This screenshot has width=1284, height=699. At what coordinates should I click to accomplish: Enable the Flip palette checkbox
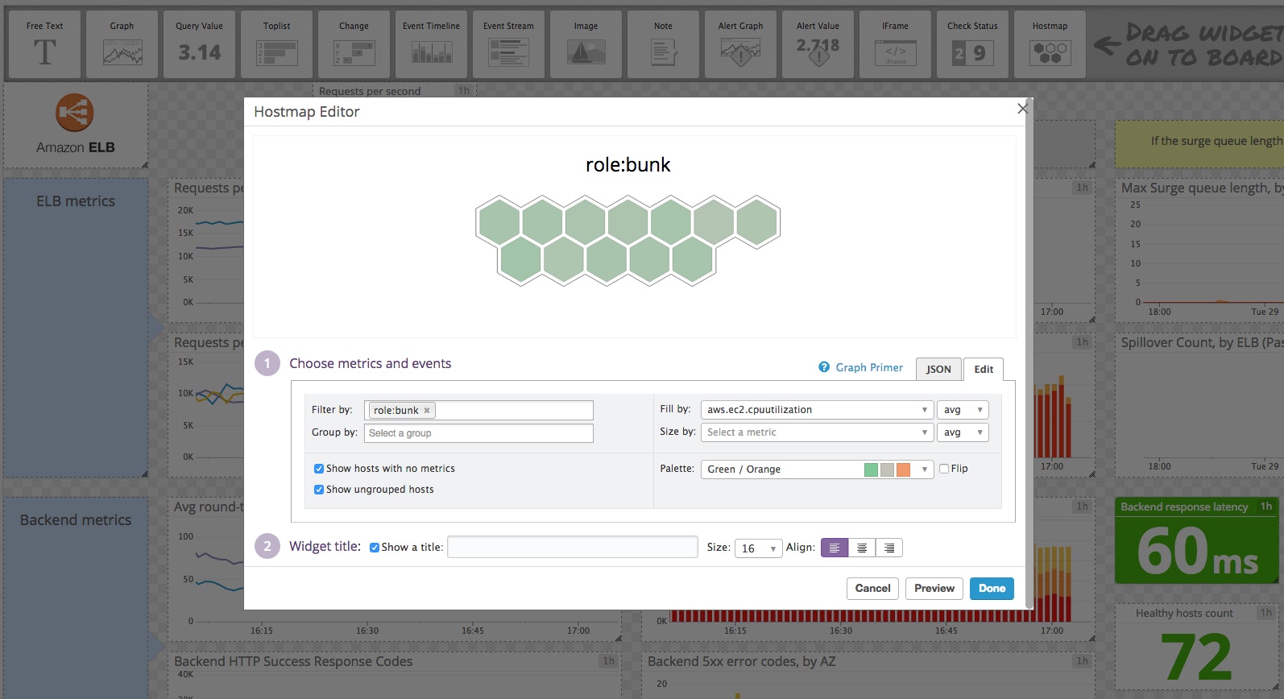click(x=944, y=469)
